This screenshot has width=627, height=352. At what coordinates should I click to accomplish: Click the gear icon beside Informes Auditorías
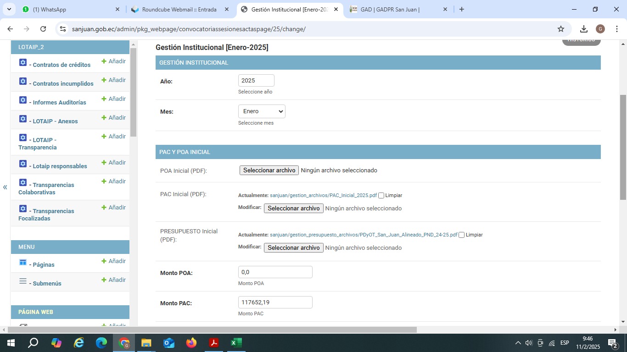pyautogui.click(x=23, y=100)
